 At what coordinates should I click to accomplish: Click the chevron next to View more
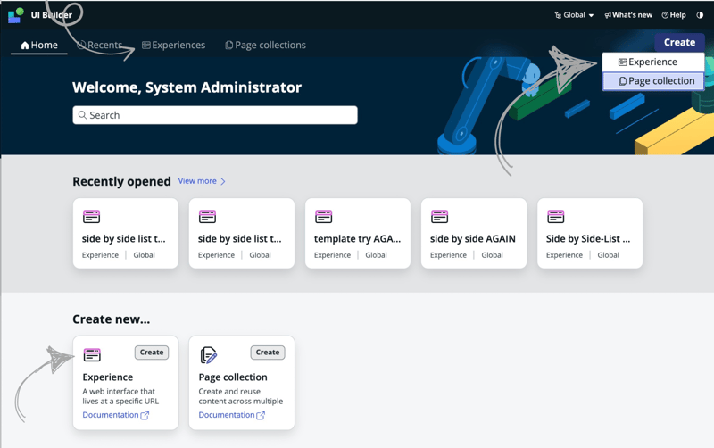point(222,181)
